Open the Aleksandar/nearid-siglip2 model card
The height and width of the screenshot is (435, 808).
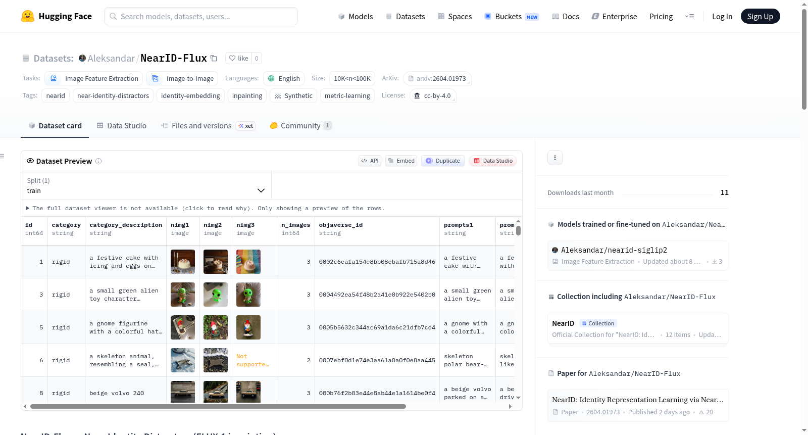point(638,255)
